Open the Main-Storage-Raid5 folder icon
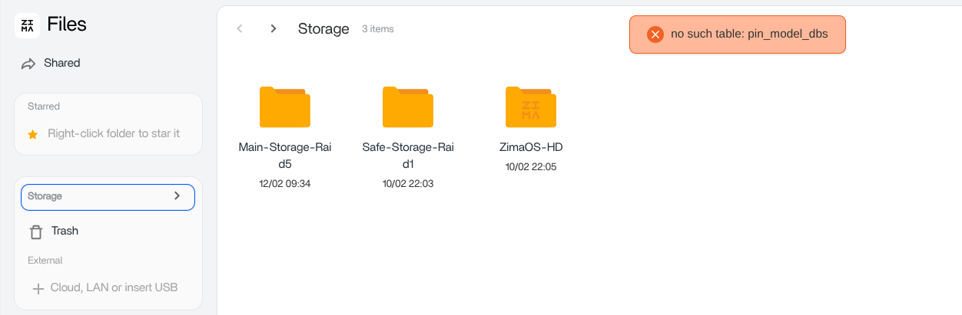 [284, 107]
